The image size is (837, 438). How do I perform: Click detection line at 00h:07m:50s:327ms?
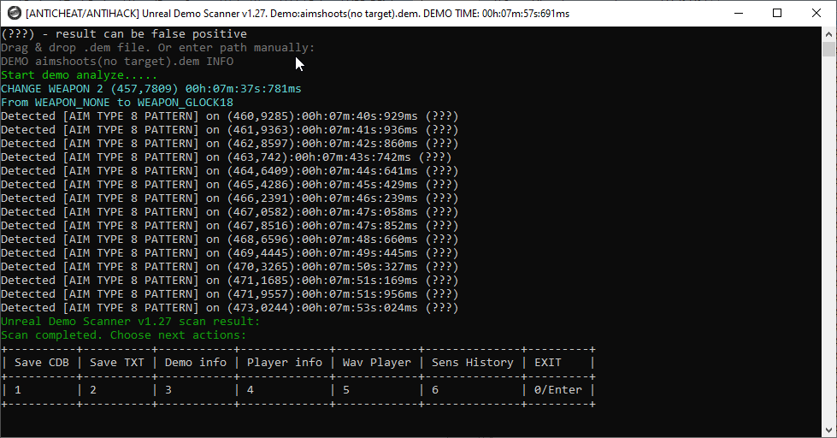pyautogui.click(x=229, y=267)
